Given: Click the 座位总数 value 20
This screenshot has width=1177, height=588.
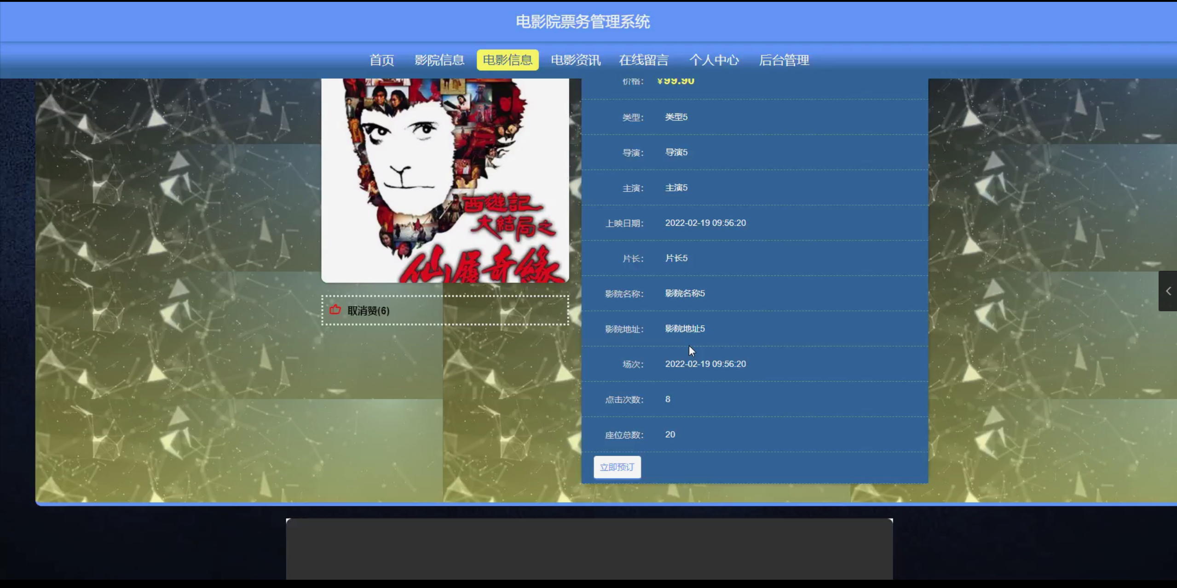Looking at the screenshot, I should tap(670, 434).
